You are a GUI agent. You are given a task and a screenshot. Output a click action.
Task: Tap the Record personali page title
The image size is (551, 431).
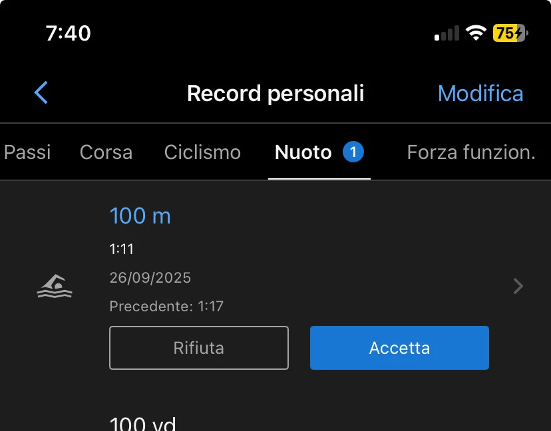point(275,93)
